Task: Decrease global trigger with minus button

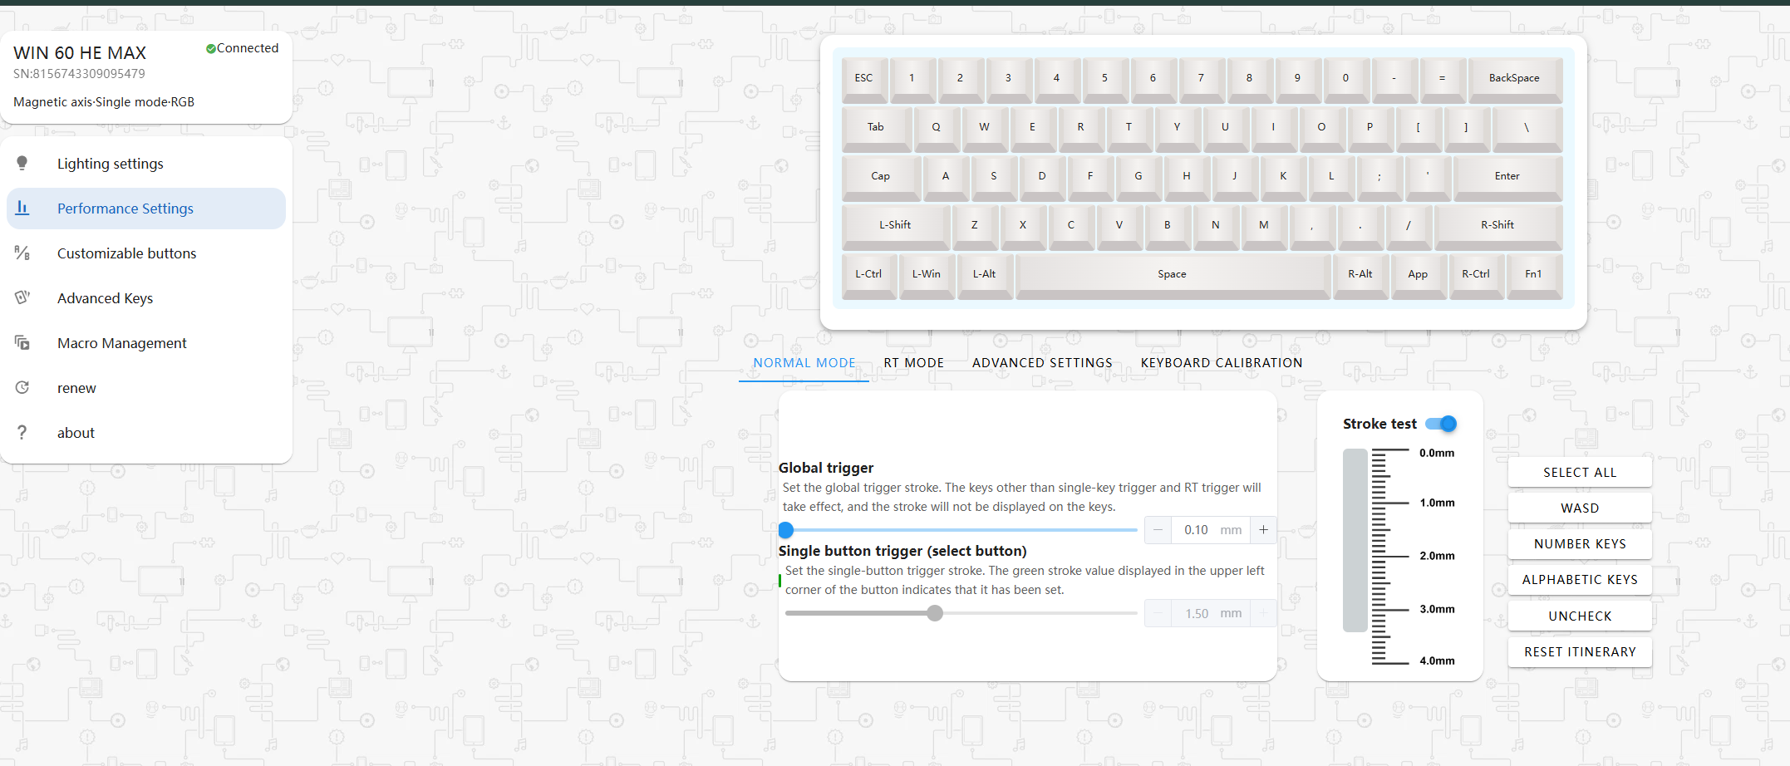Action: pyautogui.click(x=1158, y=530)
